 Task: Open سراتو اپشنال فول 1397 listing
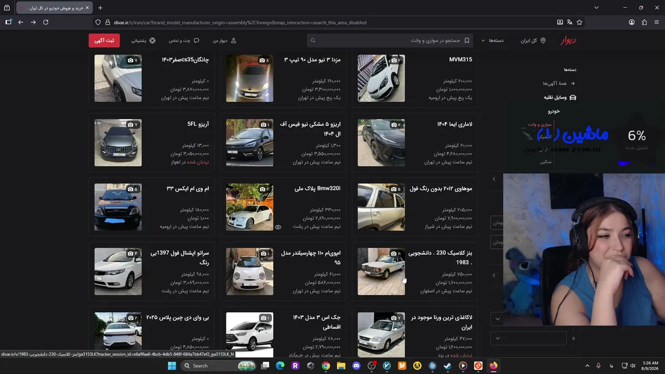[x=152, y=272]
